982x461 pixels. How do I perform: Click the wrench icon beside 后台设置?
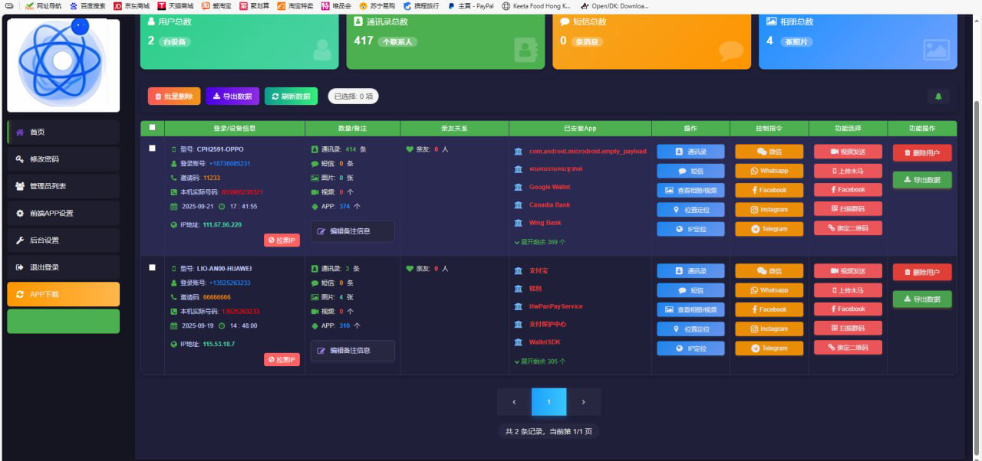(20, 240)
